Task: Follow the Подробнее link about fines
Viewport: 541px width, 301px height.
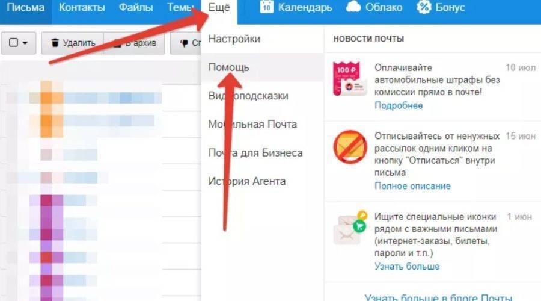Action: point(399,105)
